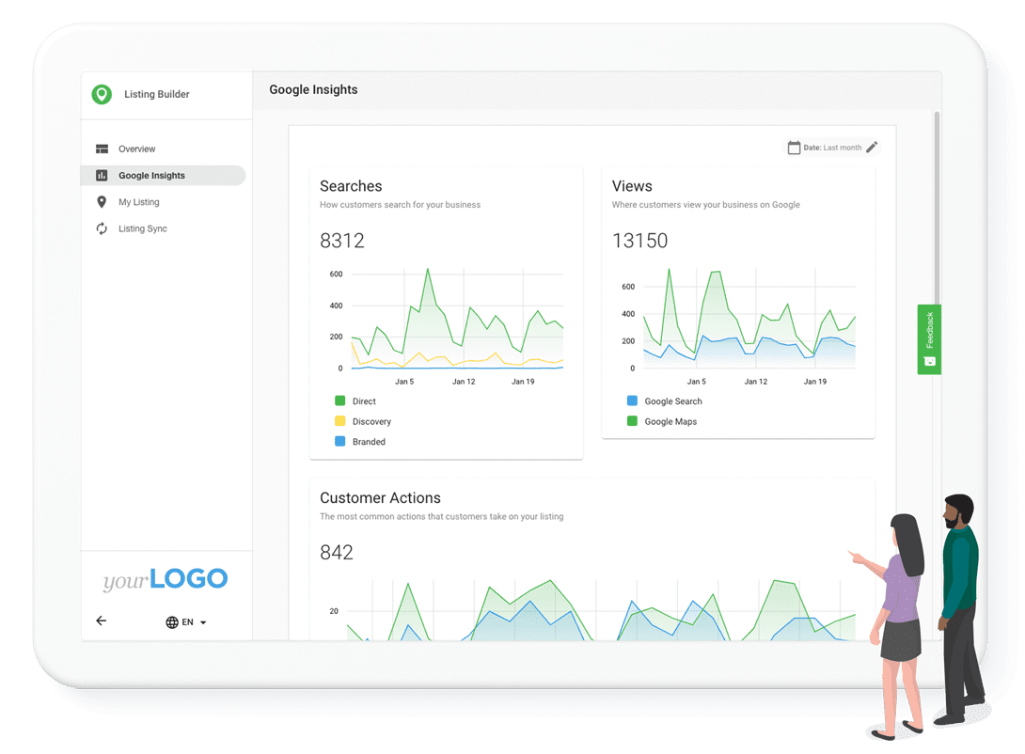This screenshot has height=754, width=1025.
Task: Click the yourLOGO brand image
Action: coord(166,579)
